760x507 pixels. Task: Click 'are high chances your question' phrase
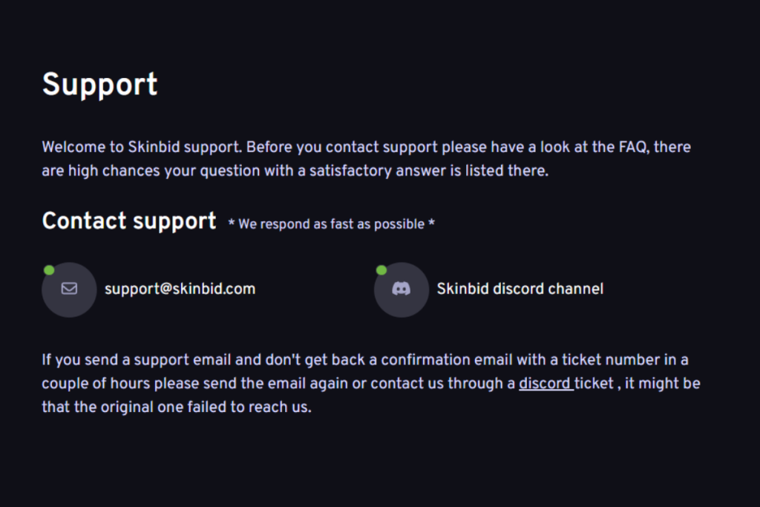point(142,171)
